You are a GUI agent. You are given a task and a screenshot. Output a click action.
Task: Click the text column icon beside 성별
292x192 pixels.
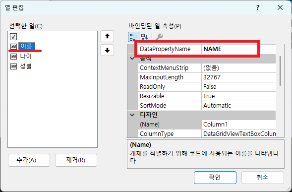click(x=13, y=66)
